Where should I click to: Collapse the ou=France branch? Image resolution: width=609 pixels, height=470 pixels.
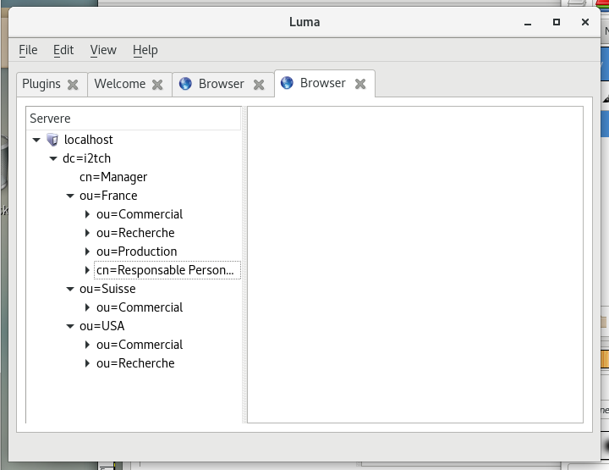click(70, 196)
